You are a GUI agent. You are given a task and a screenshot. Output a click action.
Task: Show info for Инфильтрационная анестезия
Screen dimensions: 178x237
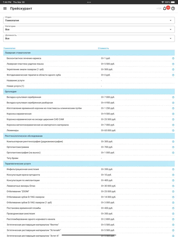(173, 169)
